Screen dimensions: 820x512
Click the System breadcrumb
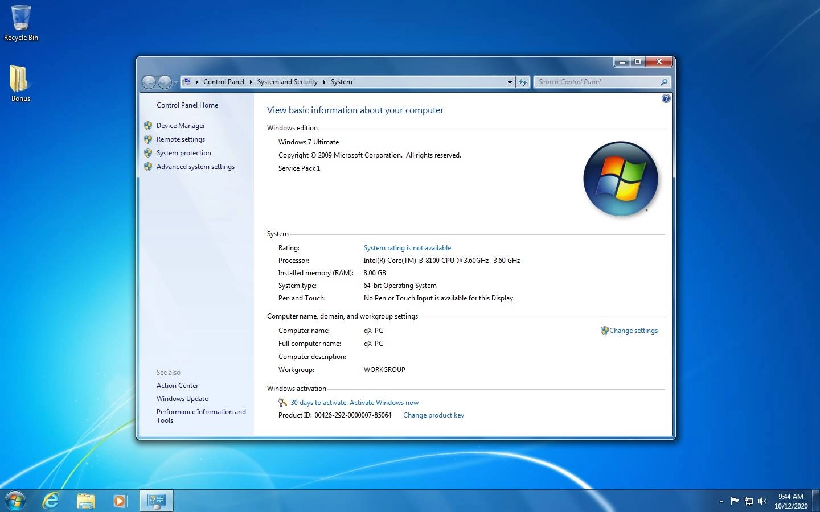pyautogui.click(x=341, y=82)
